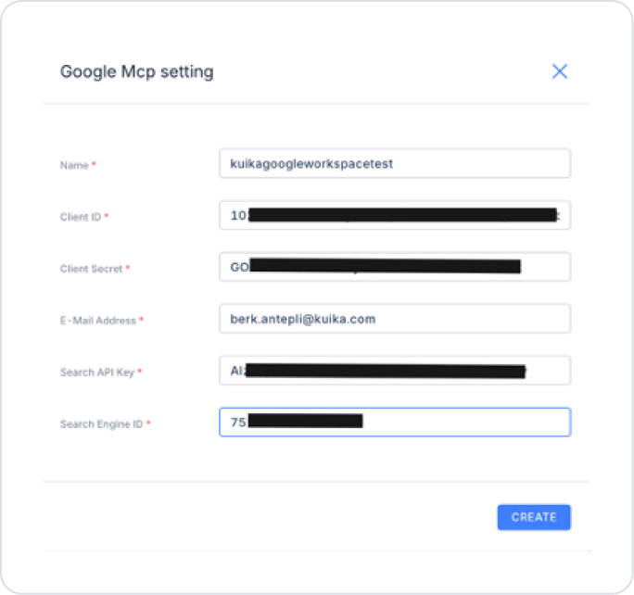Click the 'E-Mail Address' field label
Image resolution: width=634 pixels, height=595 pixels.
pyautogui.click(x=98, y=320)
